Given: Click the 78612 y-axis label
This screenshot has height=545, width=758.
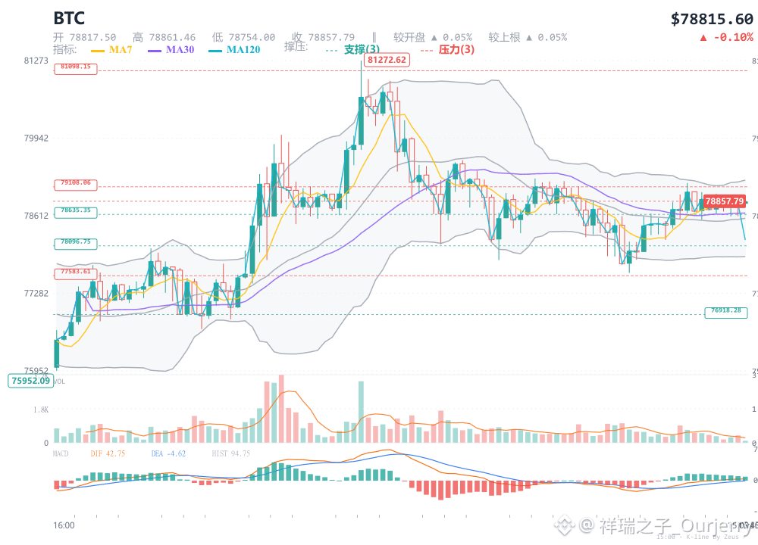Looking at the screenshot, I should click(36, 215).
